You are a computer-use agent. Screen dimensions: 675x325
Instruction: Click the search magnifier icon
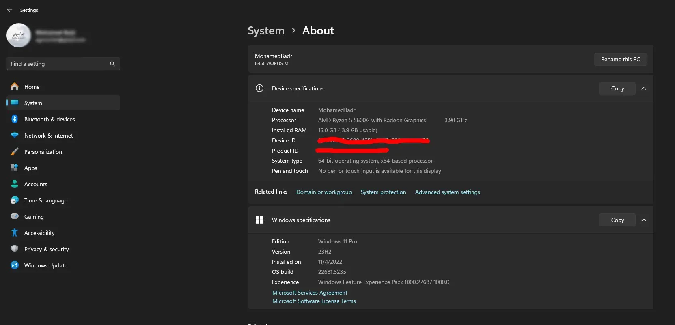[112, 64]
